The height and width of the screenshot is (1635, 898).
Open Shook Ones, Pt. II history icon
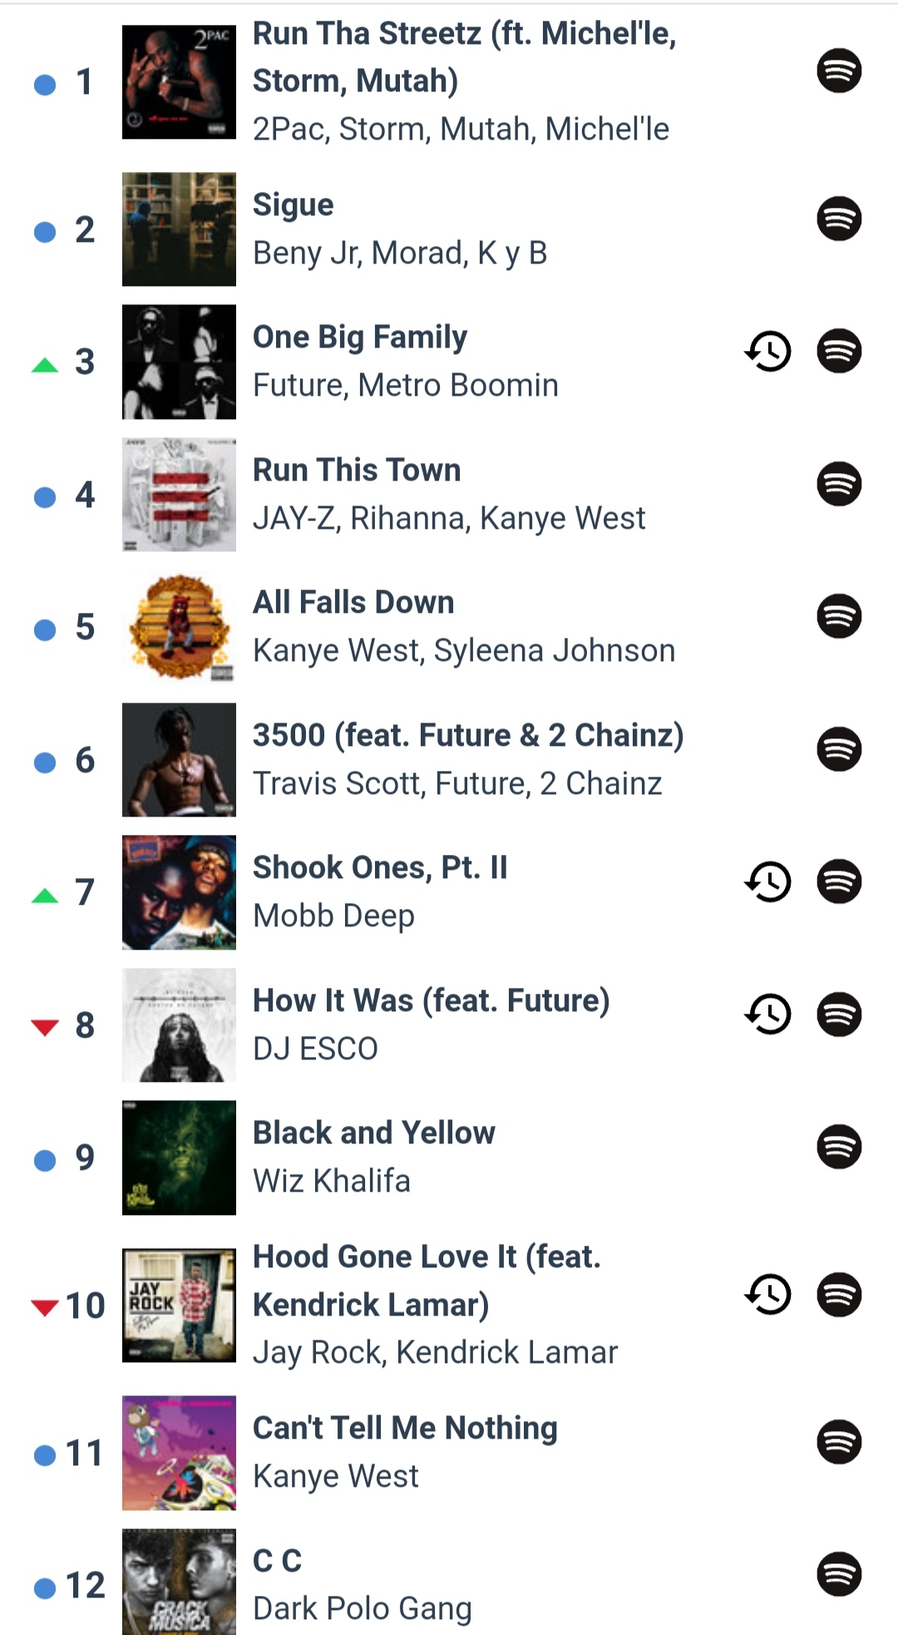(x=767, y=882)
